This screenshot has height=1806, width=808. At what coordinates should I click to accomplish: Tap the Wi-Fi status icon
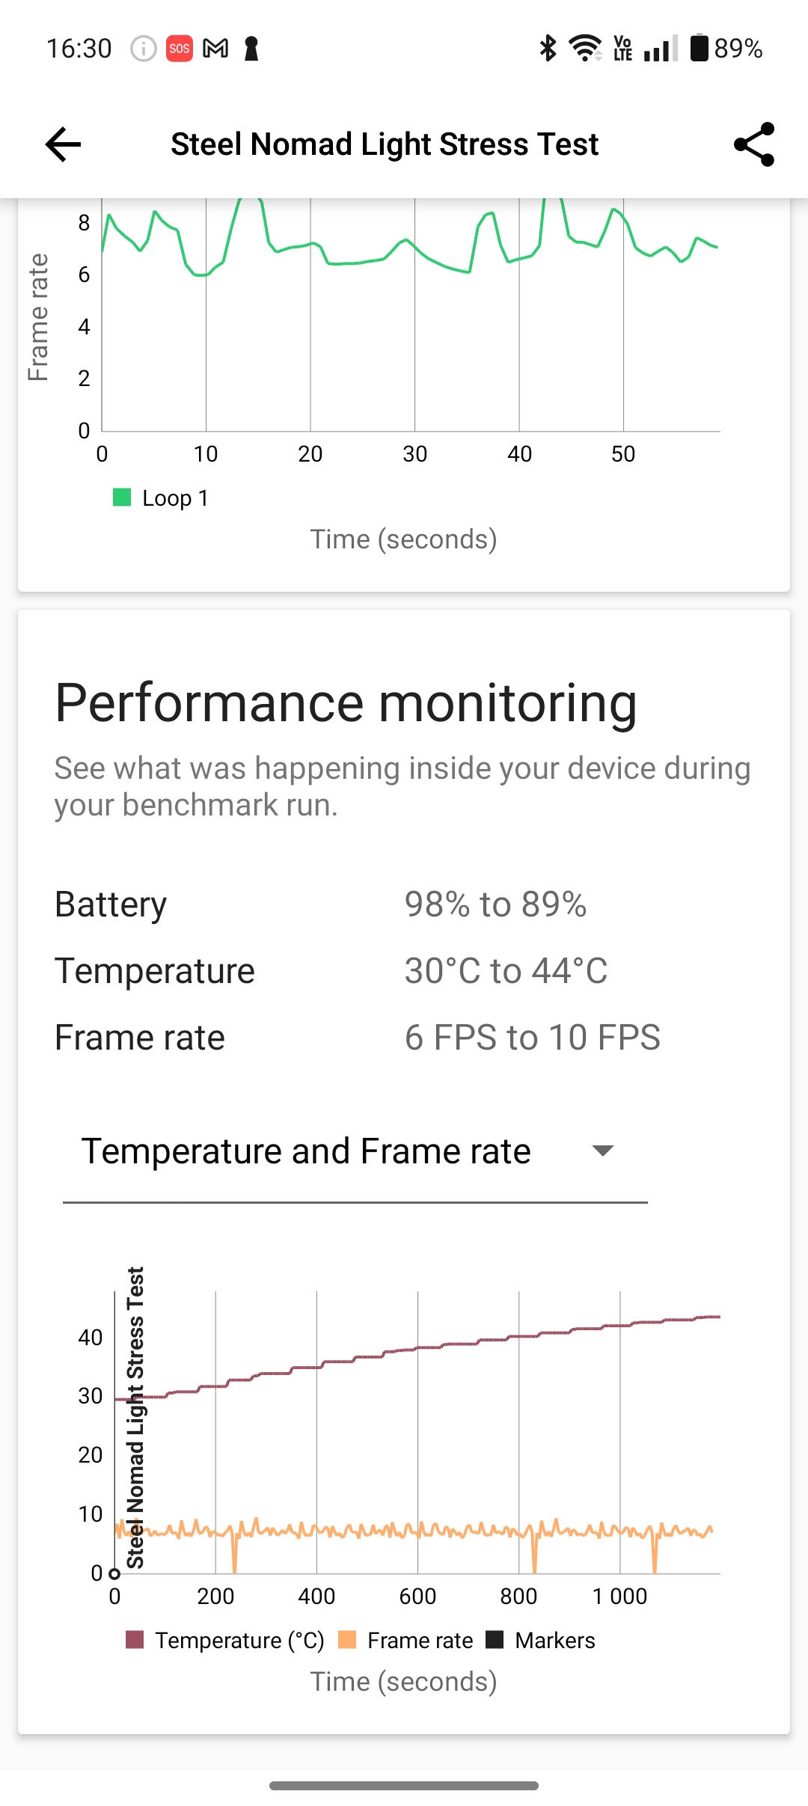(x=585, y=49)
